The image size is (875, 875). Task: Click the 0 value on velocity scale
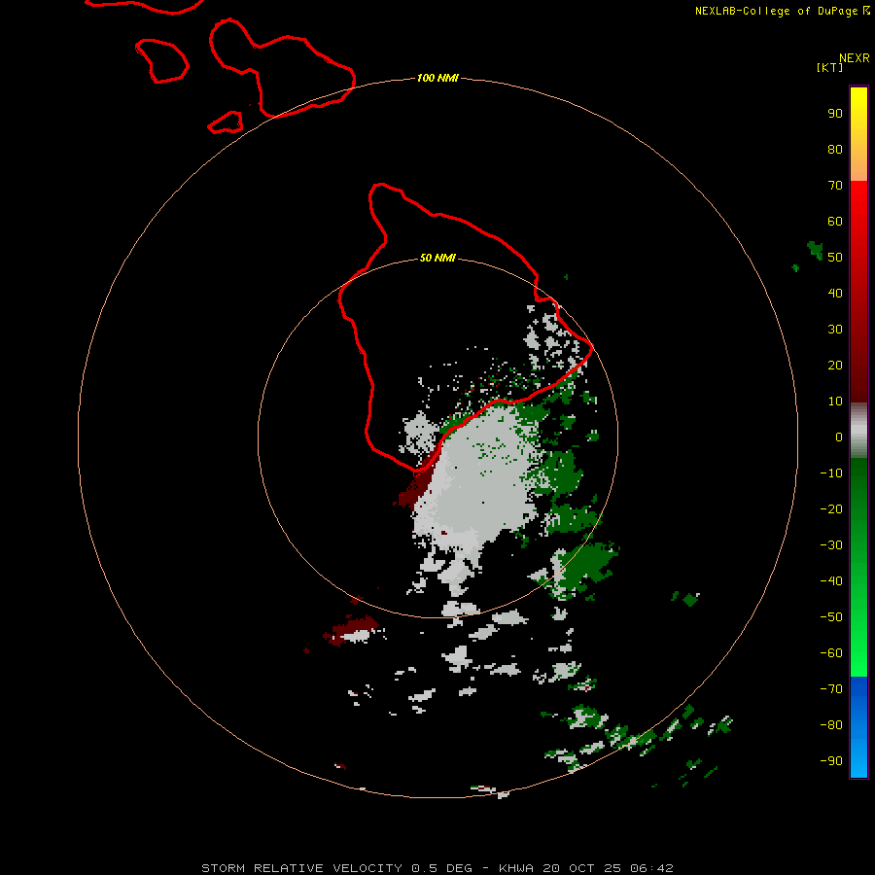point(839,437)
